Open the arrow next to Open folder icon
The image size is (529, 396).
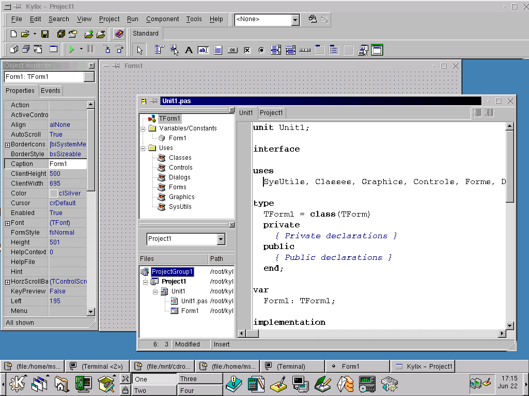pyautogui.click(x=35, y=34)
